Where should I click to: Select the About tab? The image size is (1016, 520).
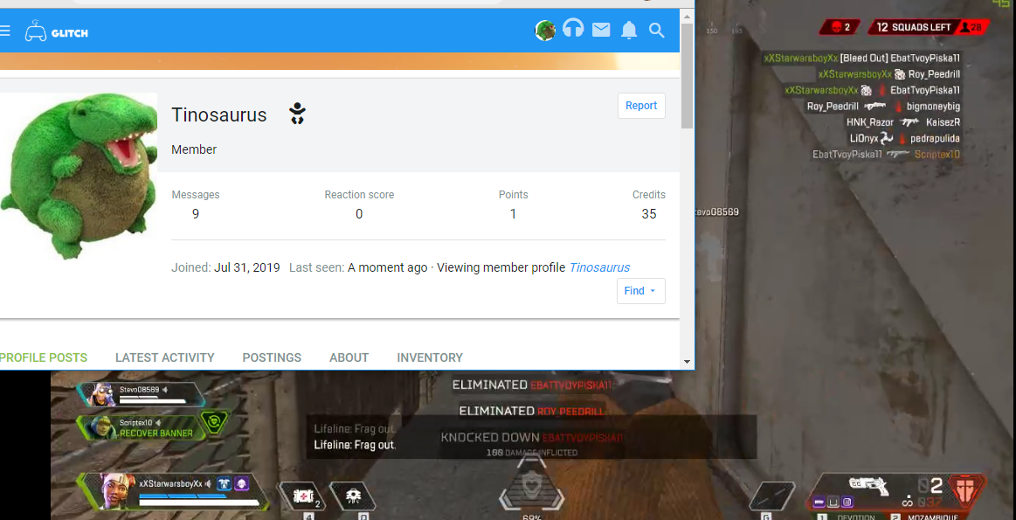point(349,357)
